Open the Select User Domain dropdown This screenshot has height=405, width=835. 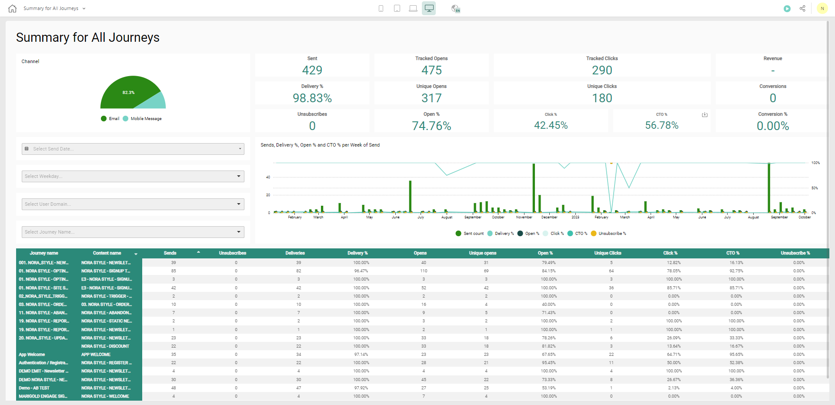coord(133,204)
